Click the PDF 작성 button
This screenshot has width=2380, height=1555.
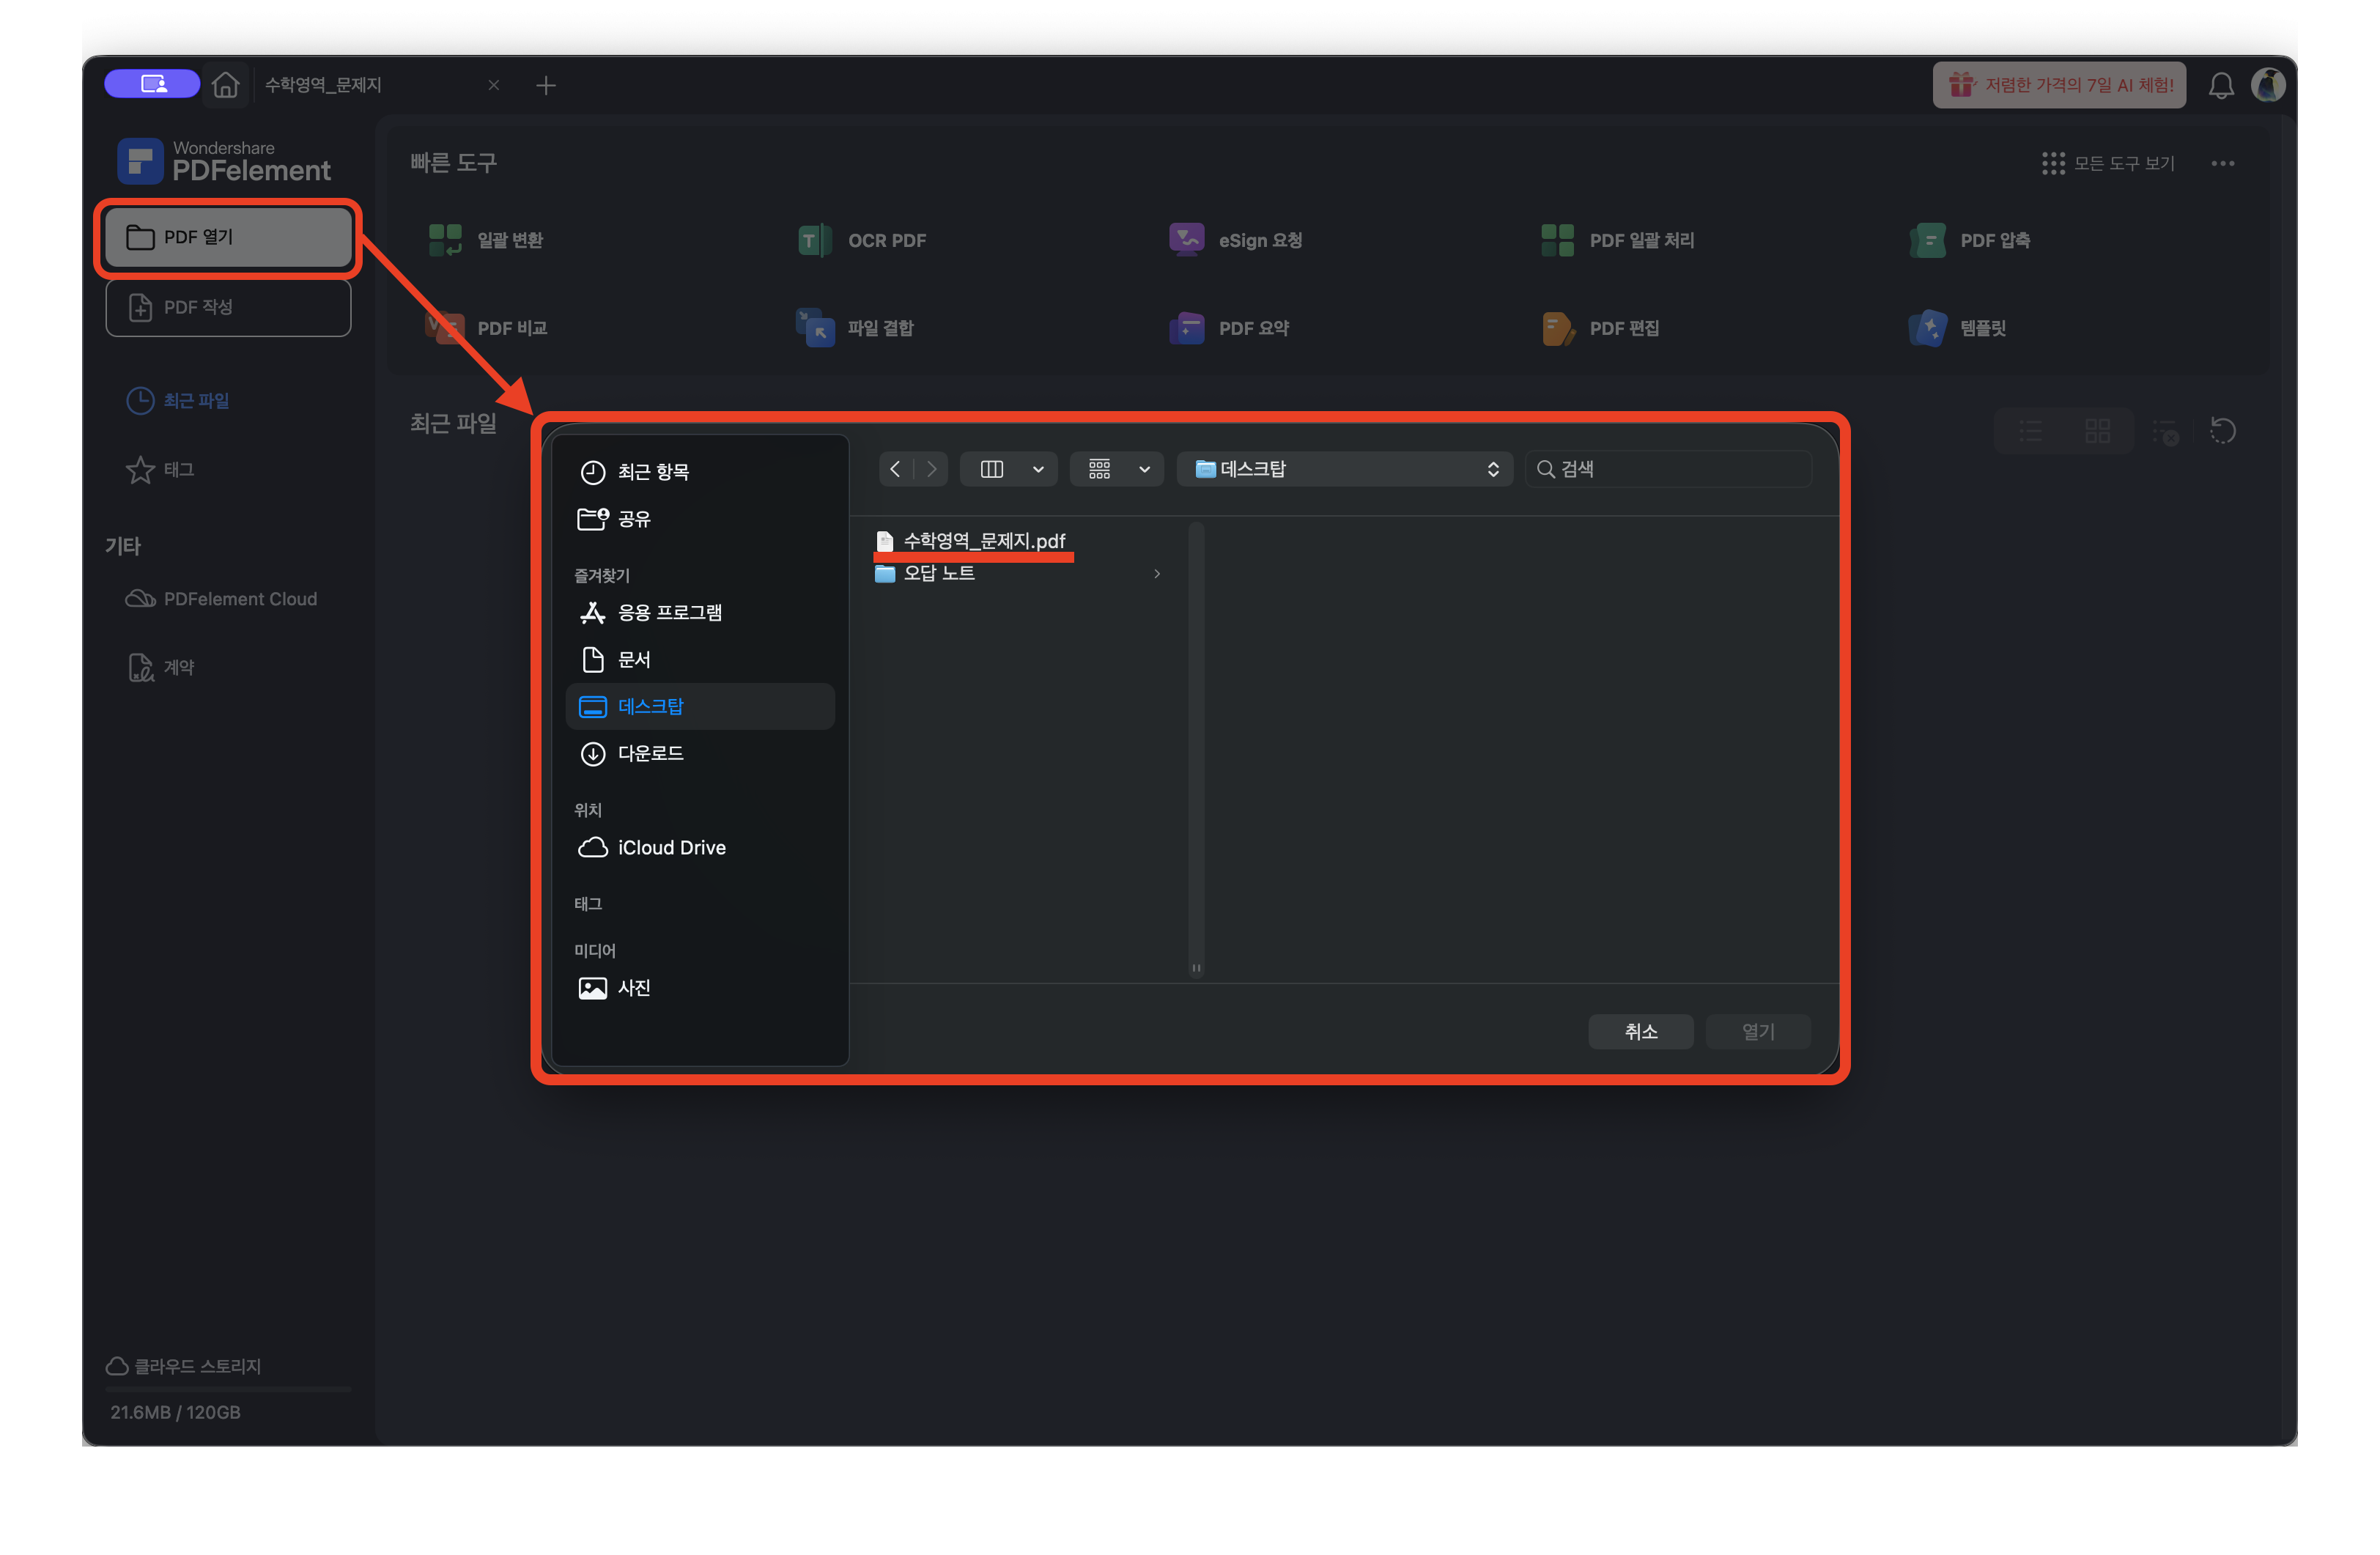[x=228, y=307]
